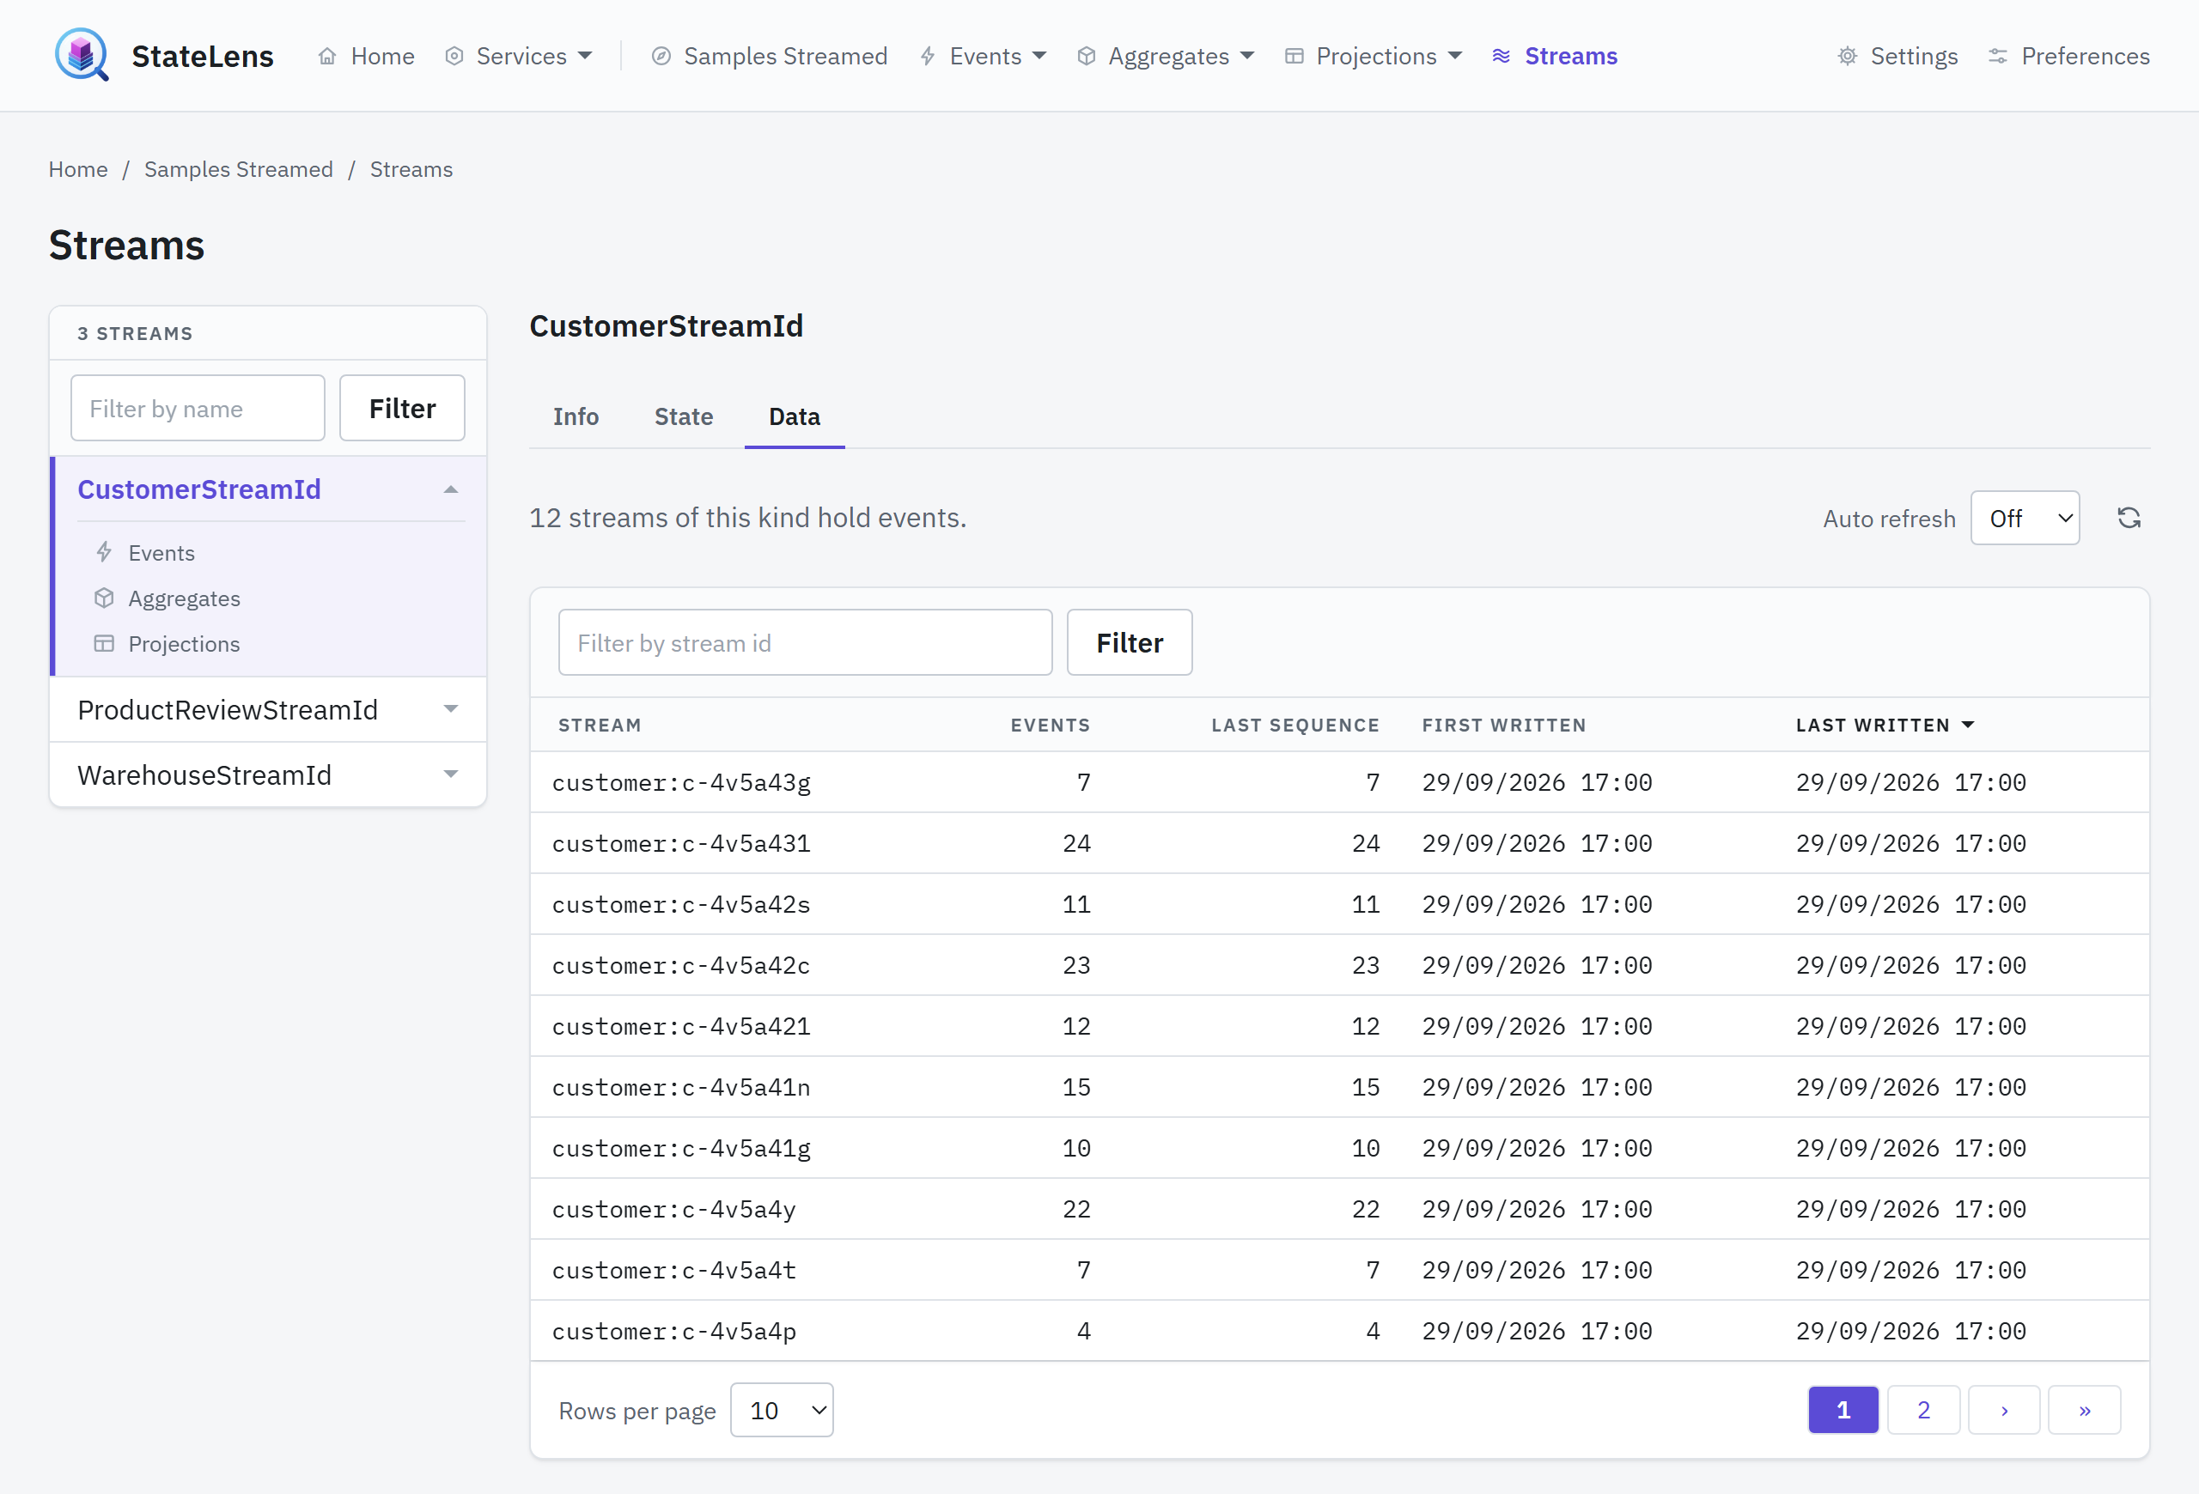2199x1494 pixels.
Task: Click the next page arrow button
Action: pos(2004,1410)
